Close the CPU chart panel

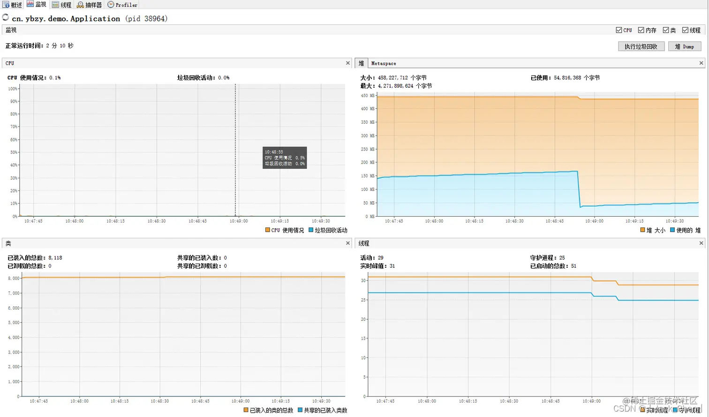pyautogui.click(x=348, y=63)
